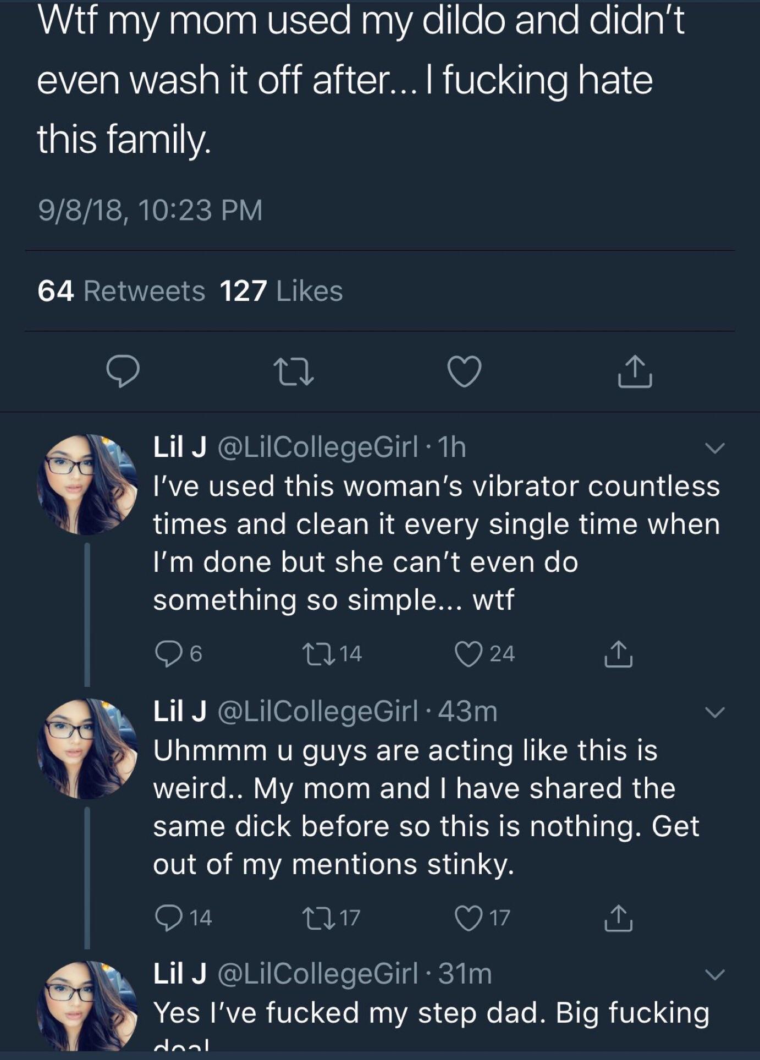Share the main tweet
The height and width of the screenshot is (1060, 760).
[x=635, y=372]
